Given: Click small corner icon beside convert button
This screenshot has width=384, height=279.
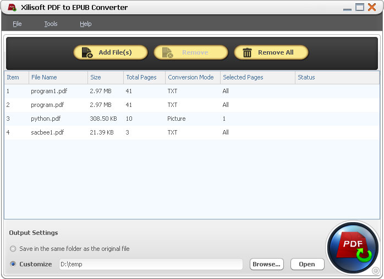Looking at the screenshot, I should (x=375, y=270).
